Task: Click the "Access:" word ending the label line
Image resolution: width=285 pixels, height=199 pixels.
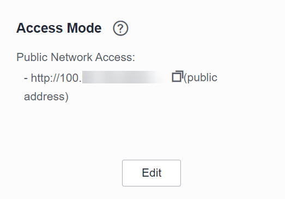Action: click(x=115, y=57)
